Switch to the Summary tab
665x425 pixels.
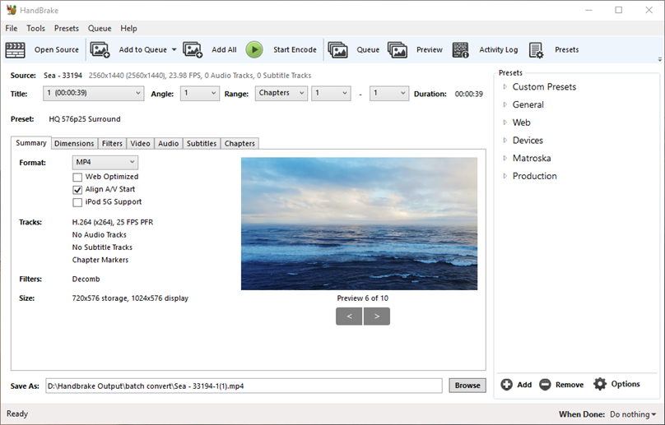click(31, 143)
